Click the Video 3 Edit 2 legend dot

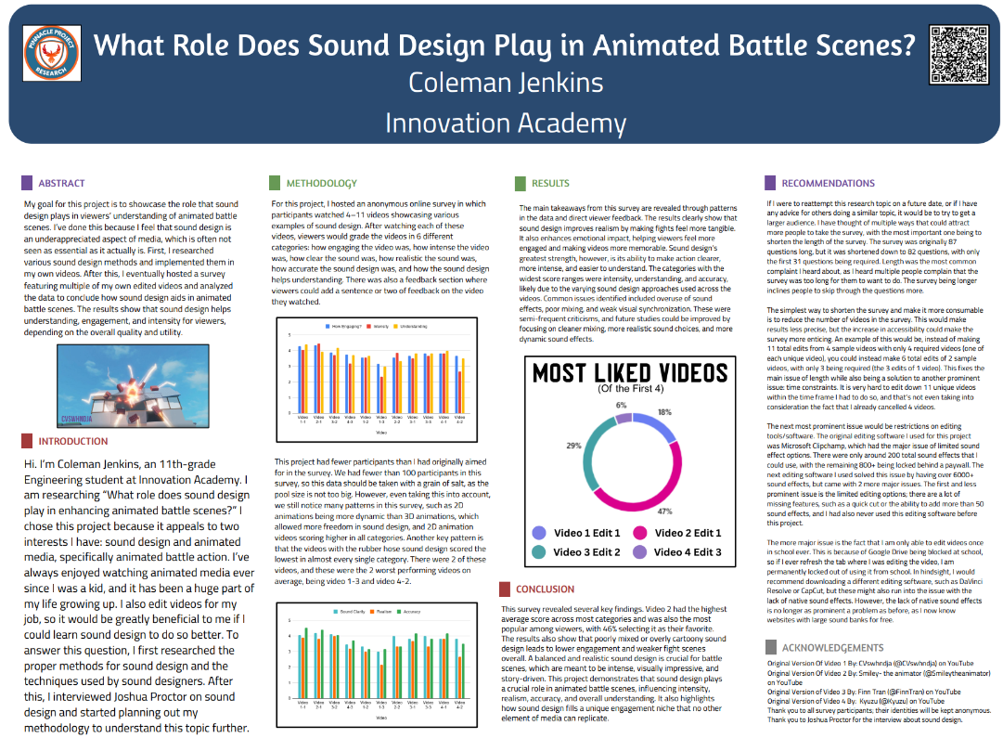click(539, 551)
